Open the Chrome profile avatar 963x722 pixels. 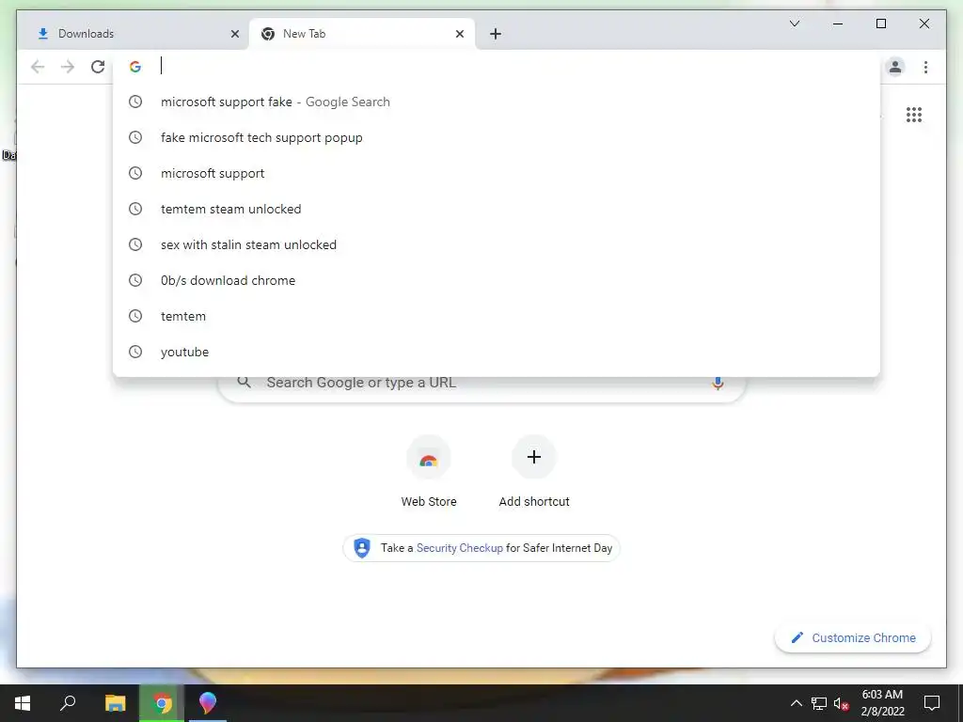(x=895, y=67)
